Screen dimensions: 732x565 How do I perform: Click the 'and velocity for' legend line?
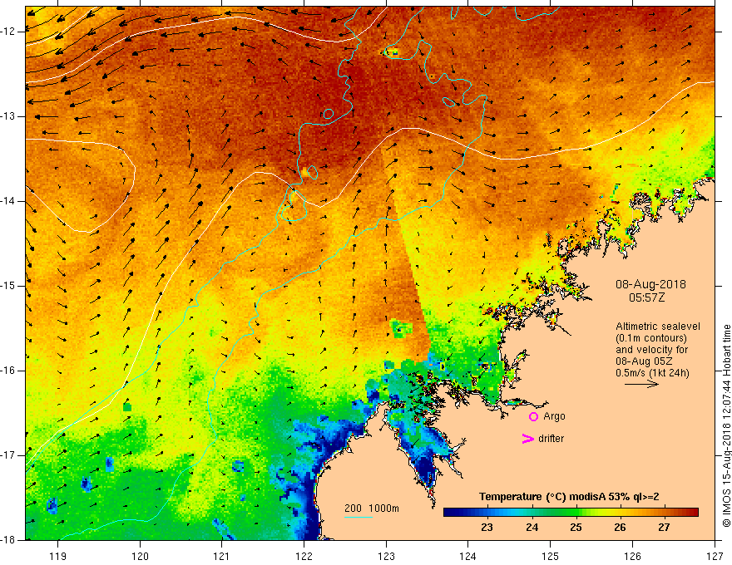pyautogui.click(x=651, y=350)
